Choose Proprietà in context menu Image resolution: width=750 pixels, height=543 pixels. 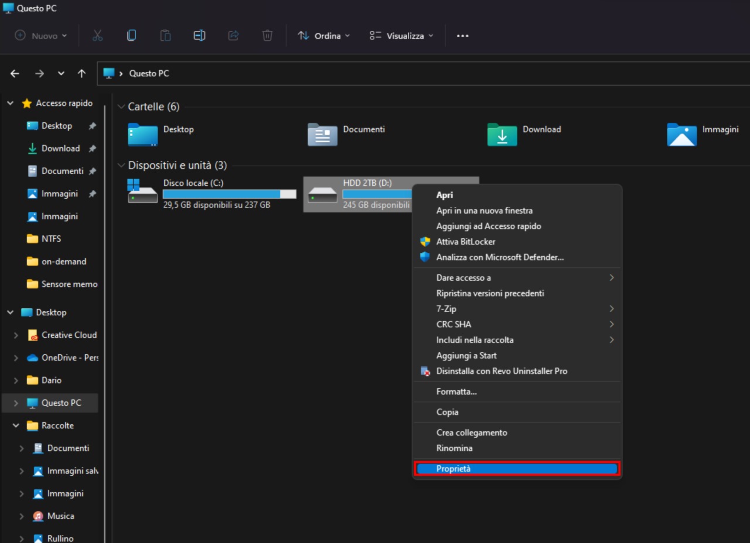tap(517, 469)
